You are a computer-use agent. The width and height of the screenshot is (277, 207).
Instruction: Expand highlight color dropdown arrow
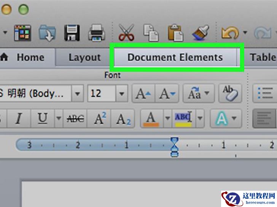(x=200, y=118)
